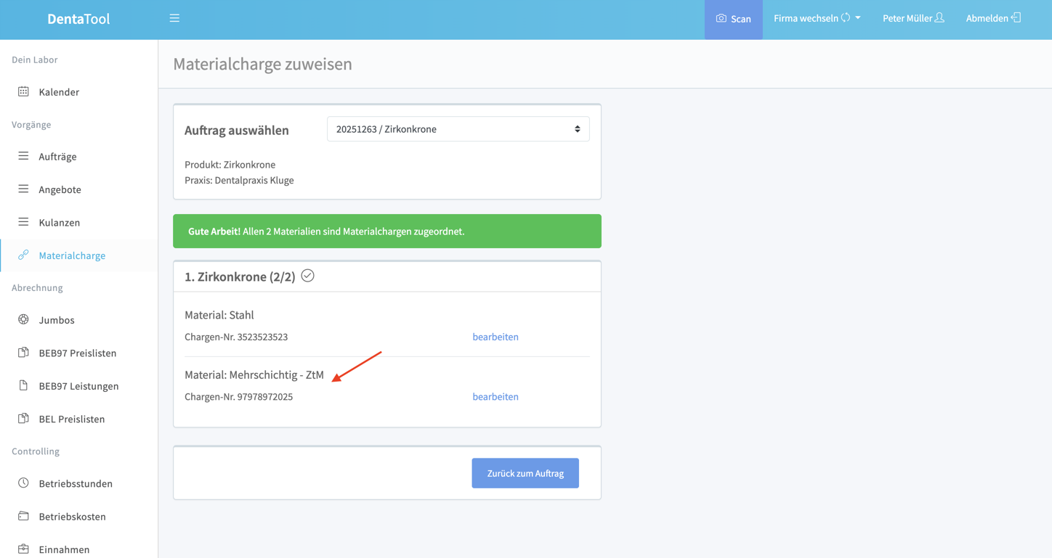Open Peter Müller user profile

[x=913, y=18]
